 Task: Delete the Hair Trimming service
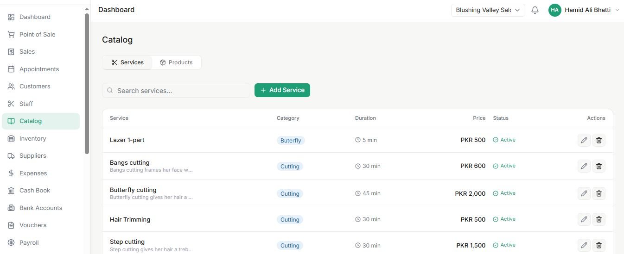[599, 219]
